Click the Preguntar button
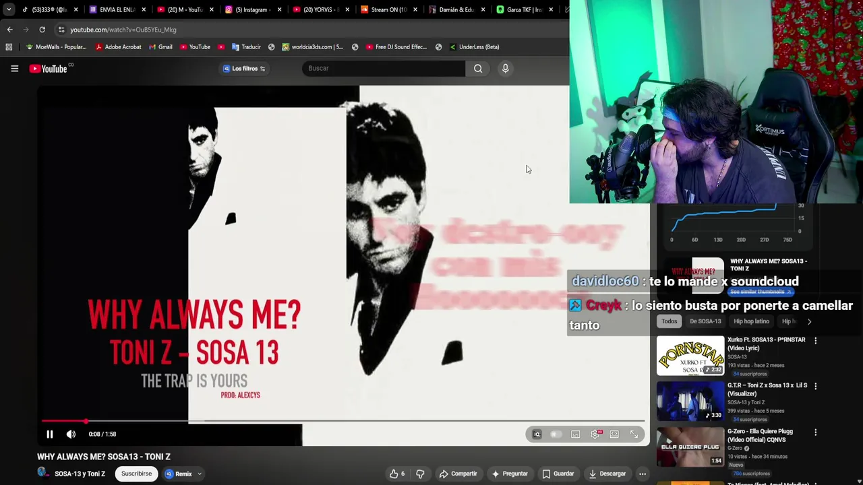863x485 pixels. point(510,474)
